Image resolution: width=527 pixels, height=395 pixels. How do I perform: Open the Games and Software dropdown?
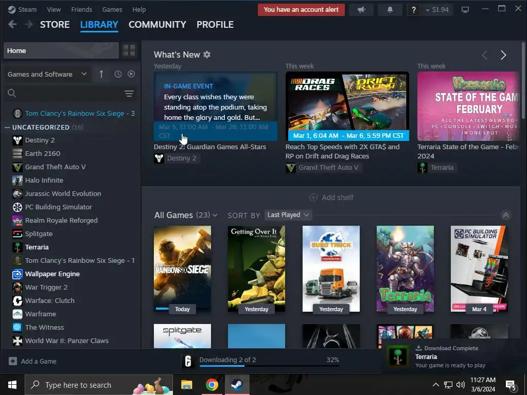(47, 74)
